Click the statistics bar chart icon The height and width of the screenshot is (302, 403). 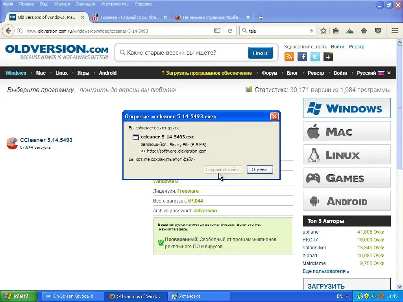(x=249, y=89)
